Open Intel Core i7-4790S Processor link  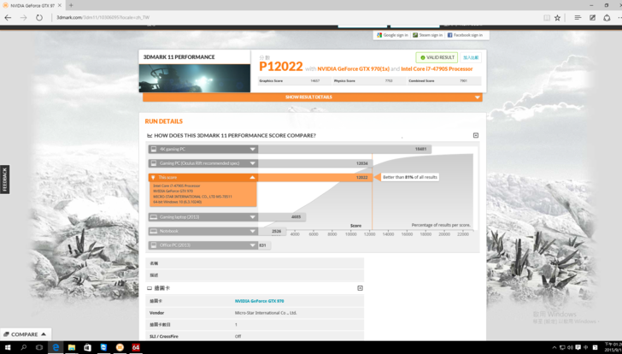pyautogui.click(x=437, y=69)
